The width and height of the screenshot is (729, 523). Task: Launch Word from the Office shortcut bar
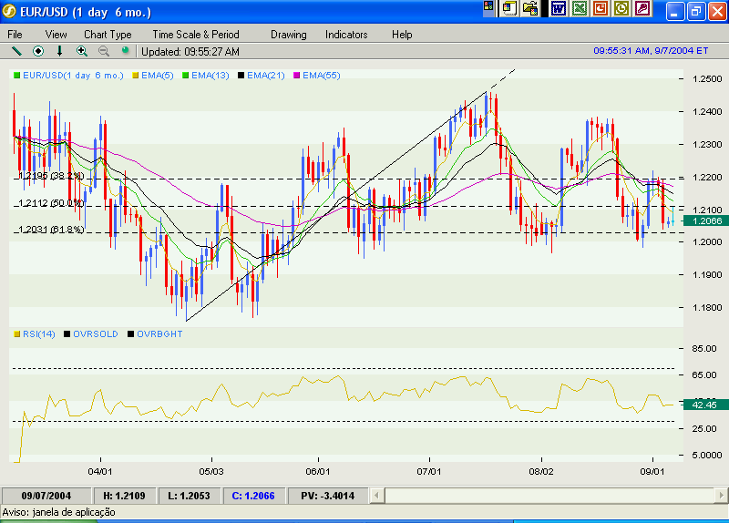[558, 9]
